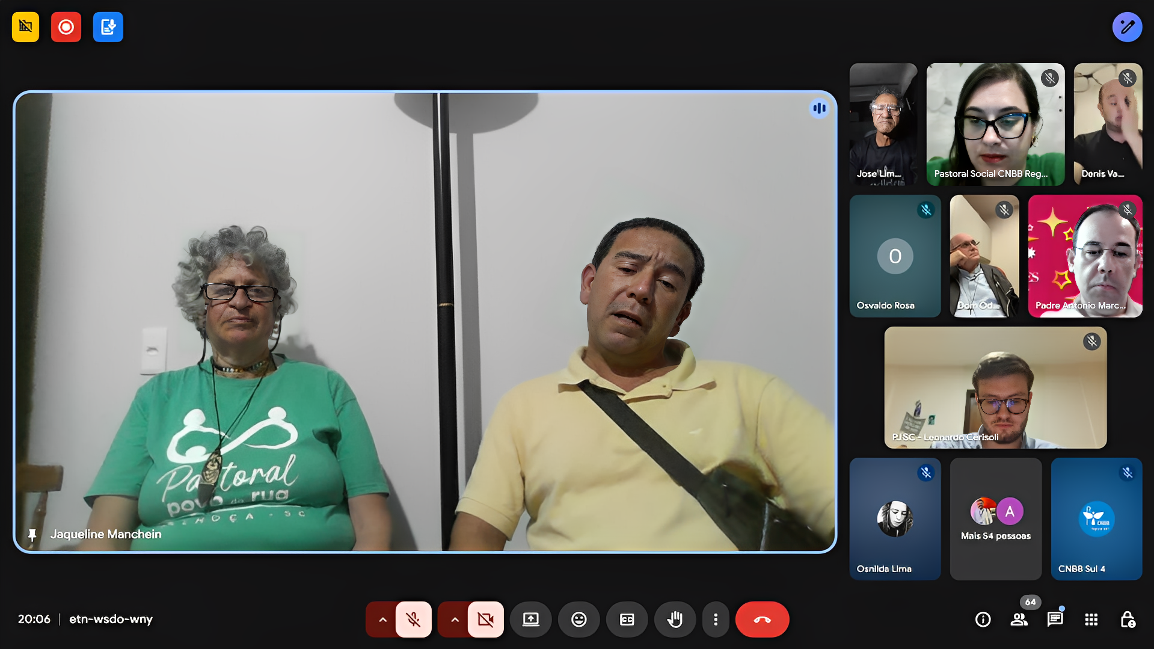Image resolution: width=1154 pixels, height=649 pixels.
Task: Unmute your microphone
Action: (x=413, y=620)
